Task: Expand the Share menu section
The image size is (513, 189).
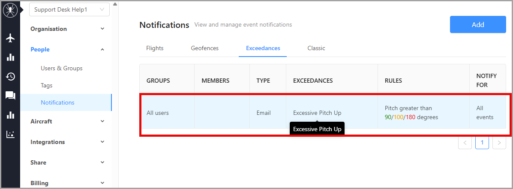Action: coord(68,162)
